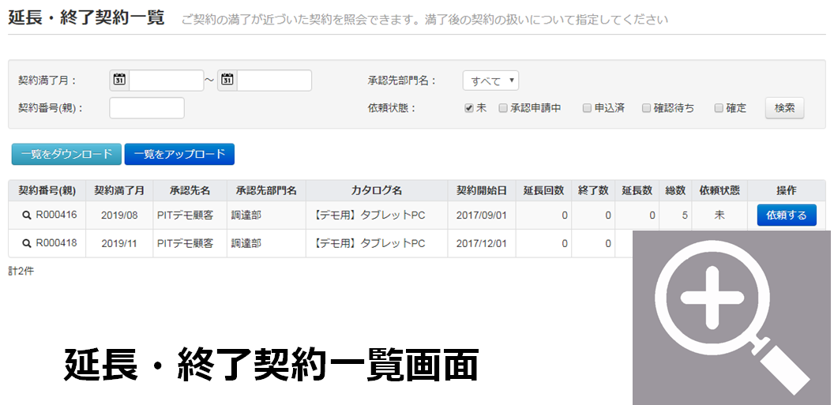Open the 承認先部門名 dropdown
This screenshot has height=405, width=834.
coord(490,81)
